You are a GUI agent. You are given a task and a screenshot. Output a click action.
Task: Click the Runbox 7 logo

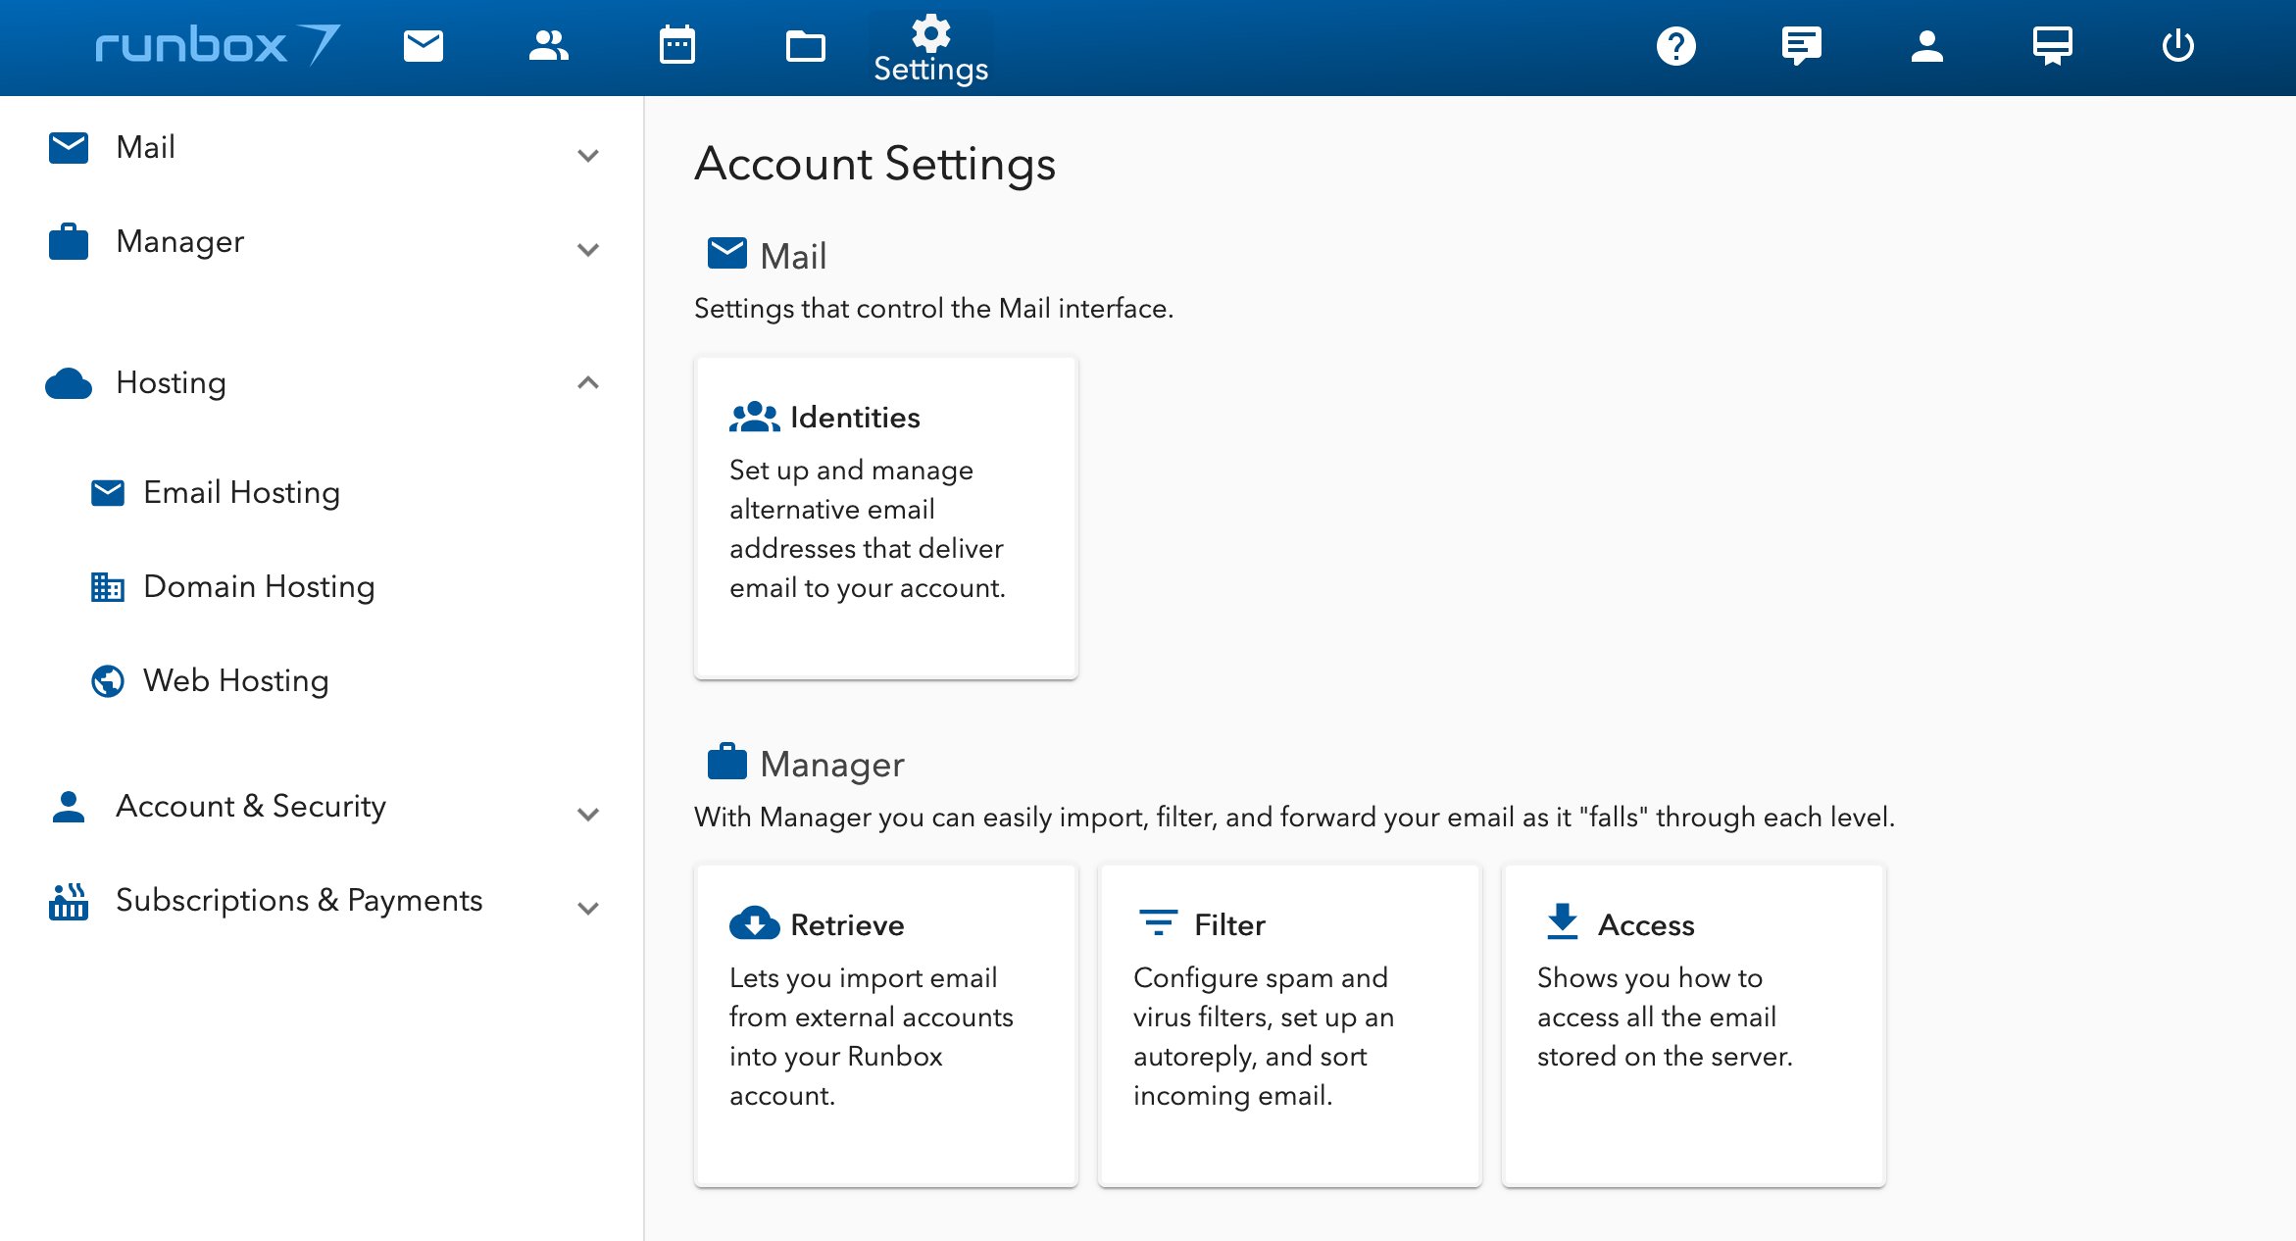217,46
